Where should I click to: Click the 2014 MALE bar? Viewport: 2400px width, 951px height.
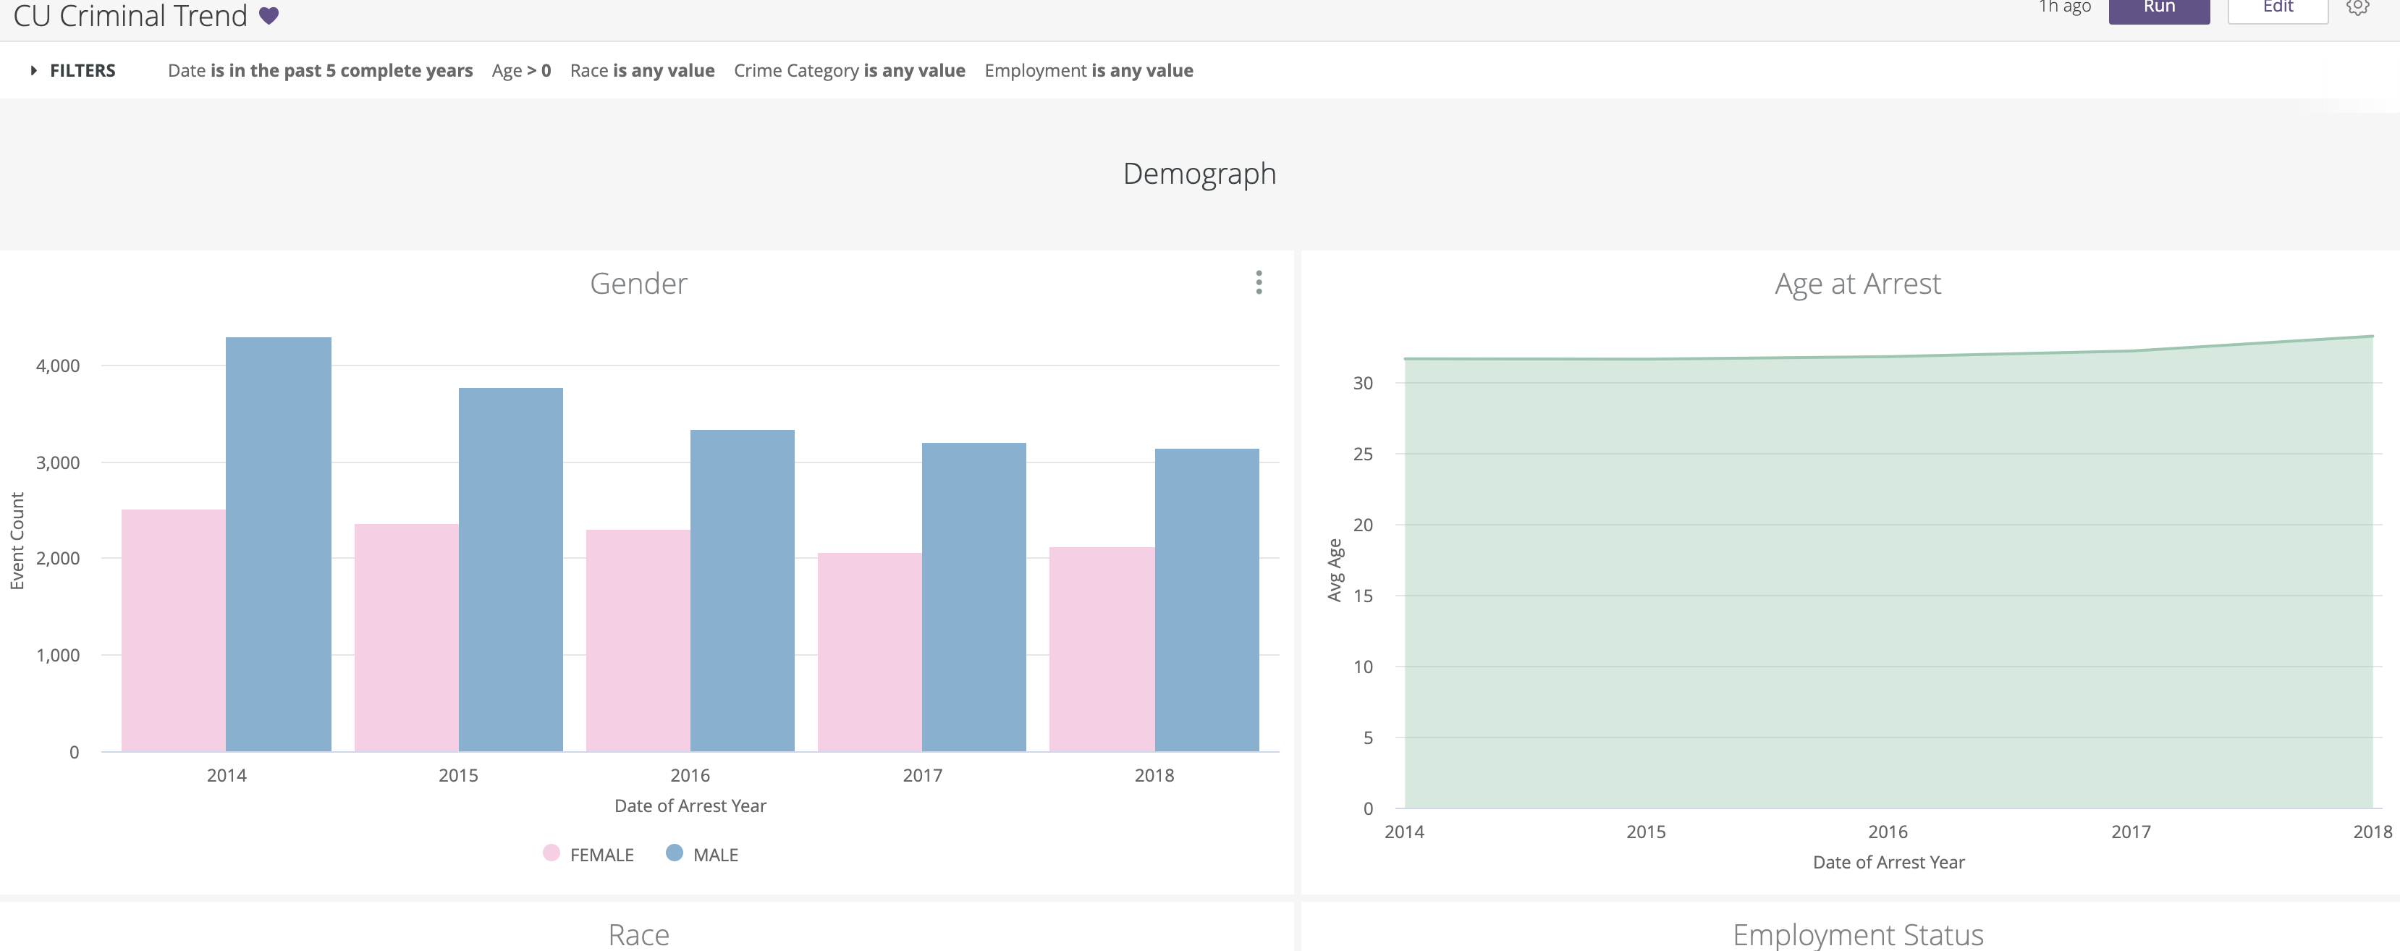[x=278, y=545]
